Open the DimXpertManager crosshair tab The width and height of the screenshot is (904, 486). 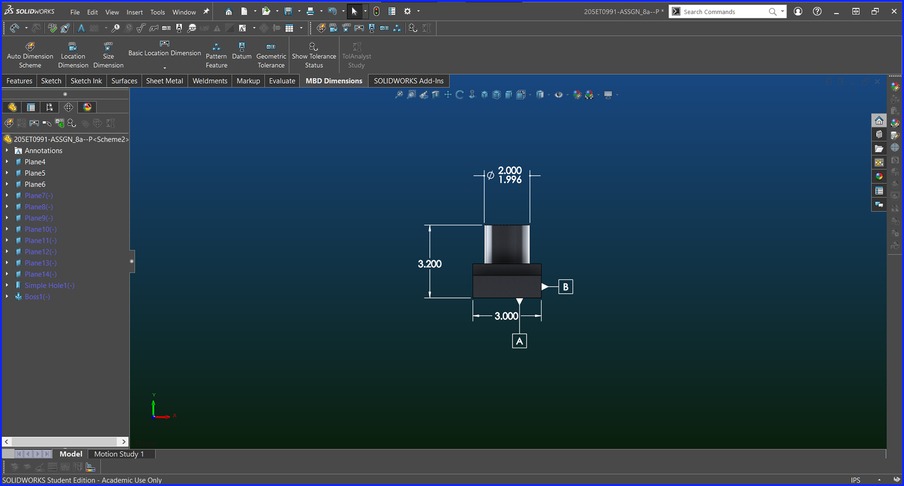(x=68, y=107)
